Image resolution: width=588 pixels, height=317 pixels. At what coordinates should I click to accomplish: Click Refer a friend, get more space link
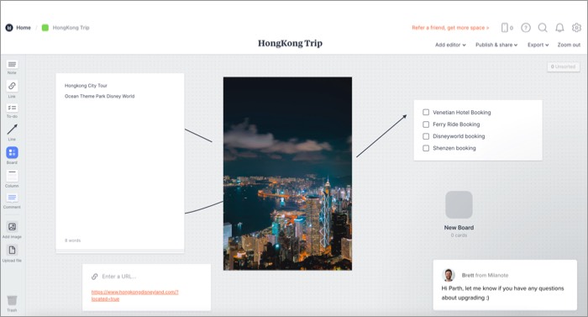click(450, 28)
